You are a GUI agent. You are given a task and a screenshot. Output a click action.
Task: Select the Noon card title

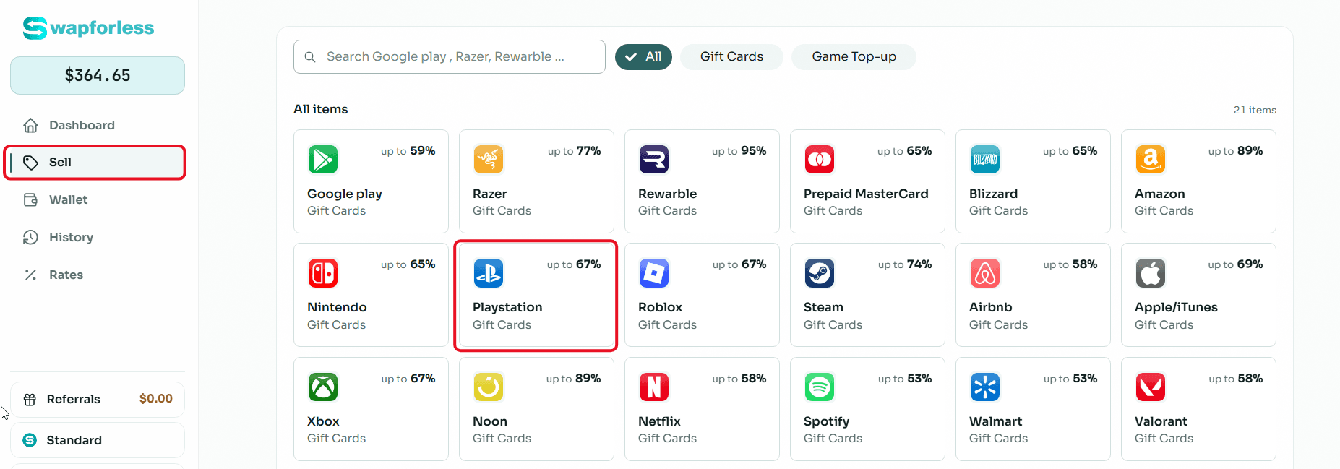click(490, 421)
